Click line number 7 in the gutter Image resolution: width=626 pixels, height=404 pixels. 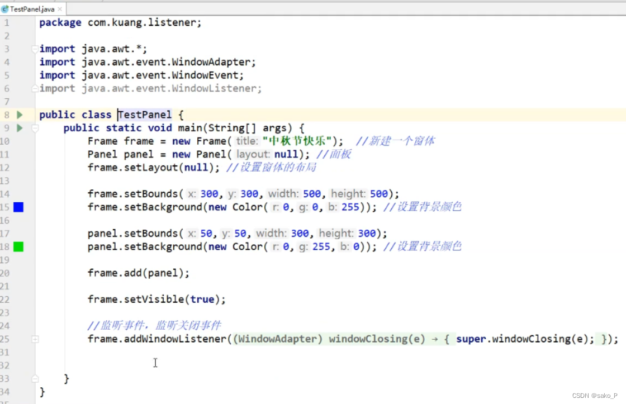click(6, 102)
